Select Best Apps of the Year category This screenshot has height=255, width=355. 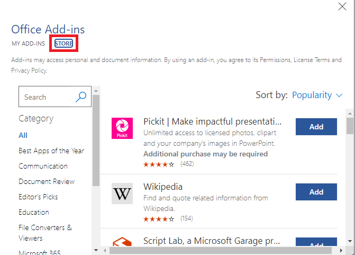[x=51, y=151]
